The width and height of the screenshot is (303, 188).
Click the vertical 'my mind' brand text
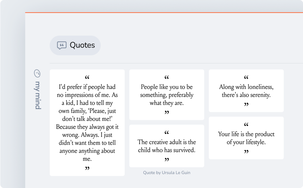click(x=38, y=94)
